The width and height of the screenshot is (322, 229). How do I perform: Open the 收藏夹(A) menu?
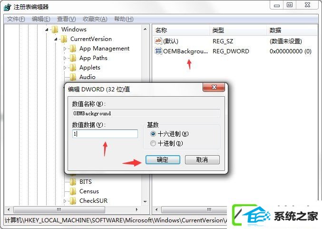point(95,19)
